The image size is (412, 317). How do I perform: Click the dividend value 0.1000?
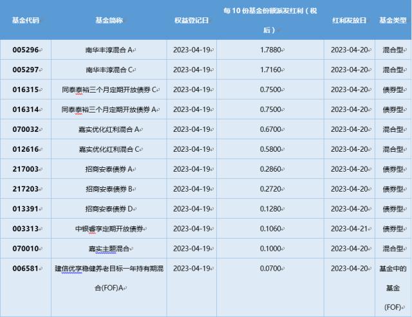coord(270,248)
